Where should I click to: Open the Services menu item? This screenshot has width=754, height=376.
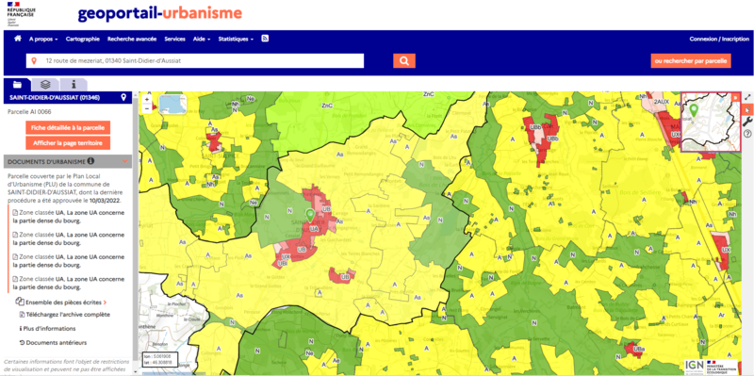click(174, 39)
